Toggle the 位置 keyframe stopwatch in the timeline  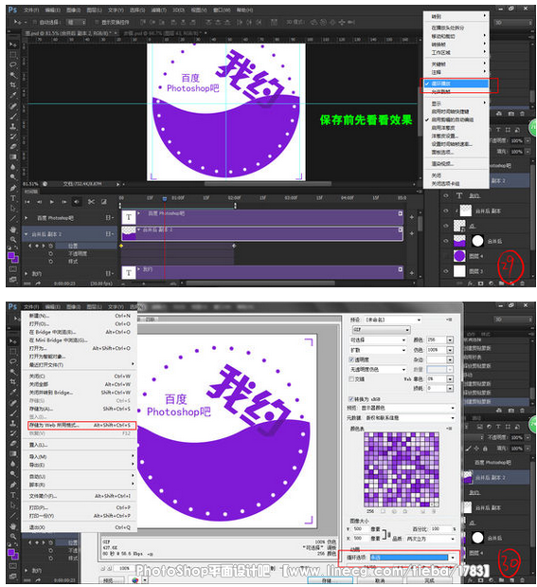51,246
